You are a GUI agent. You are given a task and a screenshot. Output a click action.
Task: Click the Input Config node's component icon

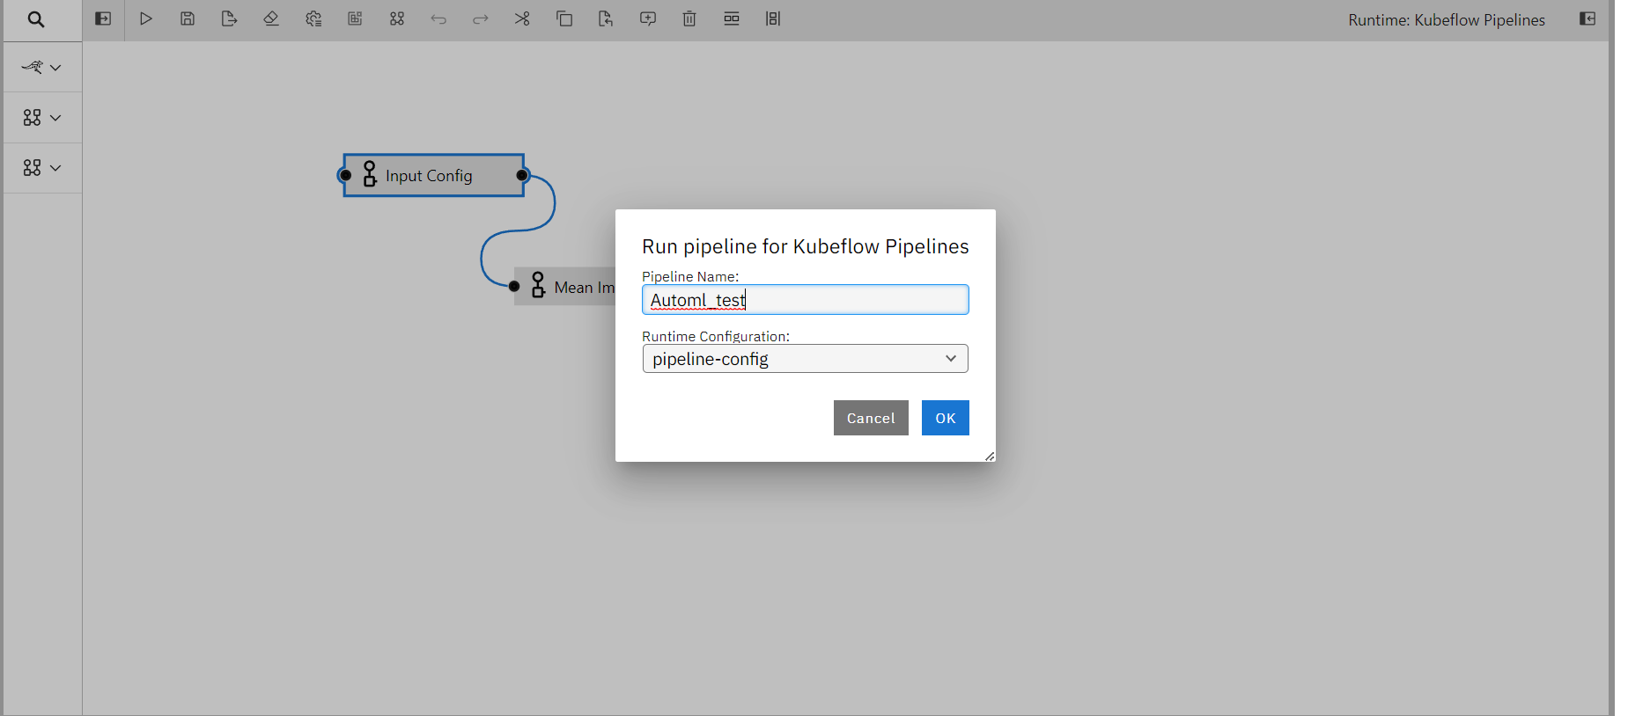[x=370, y=174]
